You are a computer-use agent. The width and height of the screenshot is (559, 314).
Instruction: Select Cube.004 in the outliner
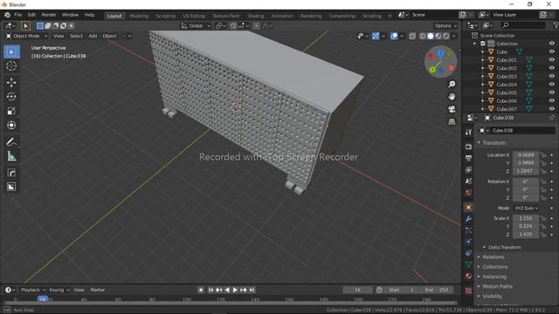[507, 85]
